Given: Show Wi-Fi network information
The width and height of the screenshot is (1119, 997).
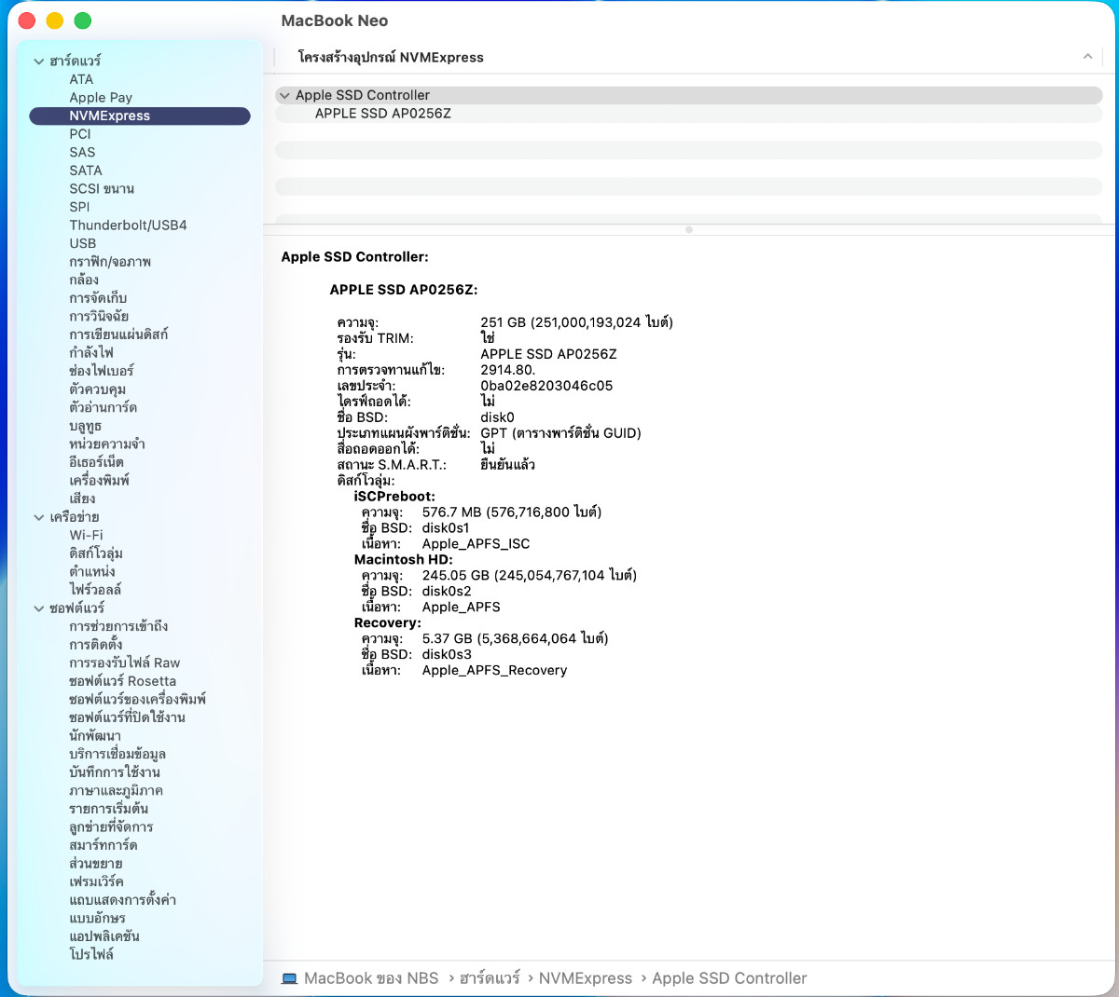Looking at the screenshot, I should click(86, 535).
